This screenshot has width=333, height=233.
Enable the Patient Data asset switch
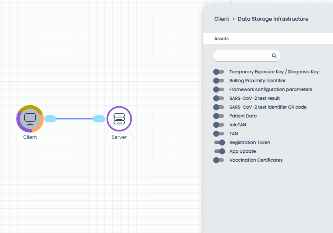coord(219,116)
